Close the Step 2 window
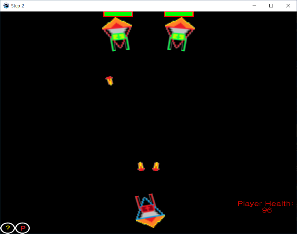This screenshot has height=234, width=297. tap(288, 6)
